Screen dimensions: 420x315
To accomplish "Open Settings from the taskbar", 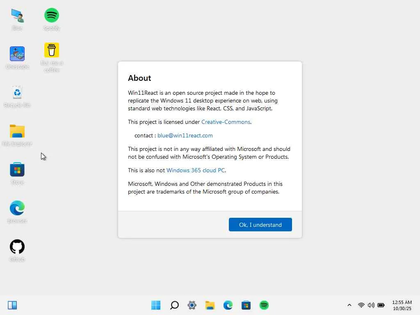I will click(x=192, y=305).
